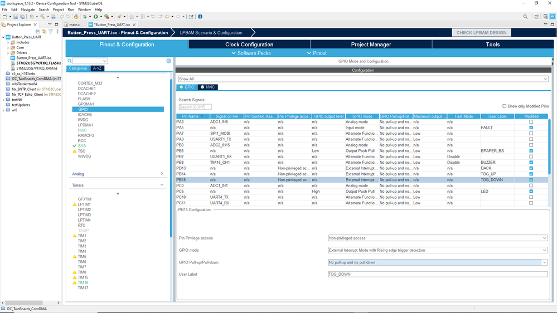The height and width of the screenshot is (313, 557).
Task: Open the settings gear in the categories panel
Action: (169, 61)
